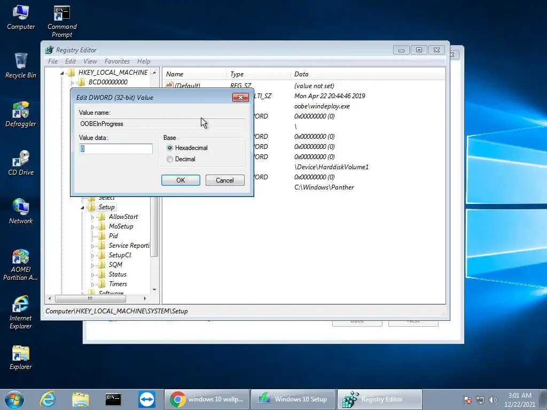547x410 pixels.
Task: Click into the Value data field
Action: click(116, 148)
